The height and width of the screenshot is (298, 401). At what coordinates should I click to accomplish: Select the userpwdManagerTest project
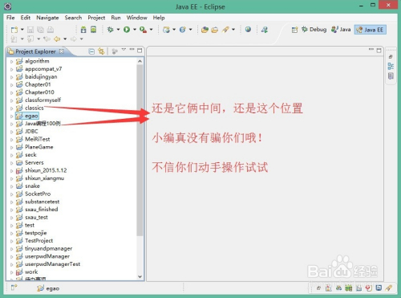[48, 264]
